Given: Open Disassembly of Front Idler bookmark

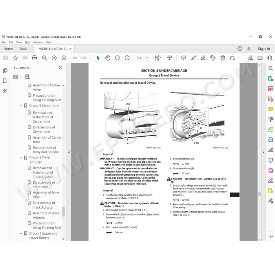Looking at the screenshot, I should click(44, 185).
